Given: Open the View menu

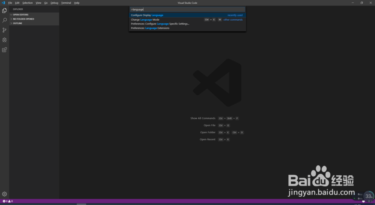Looking at the screenshot, I should point(39,3).
